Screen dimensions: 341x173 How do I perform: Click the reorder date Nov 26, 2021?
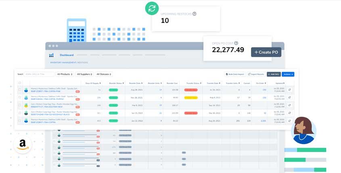click(x=137, y=97)
